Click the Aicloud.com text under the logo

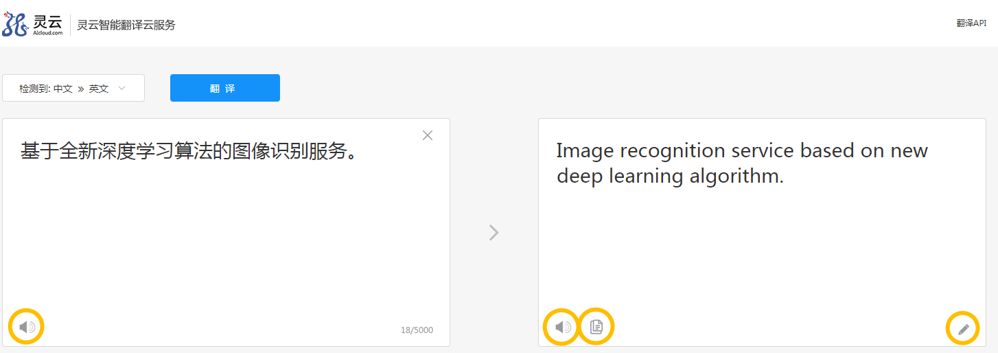point(48,32)
